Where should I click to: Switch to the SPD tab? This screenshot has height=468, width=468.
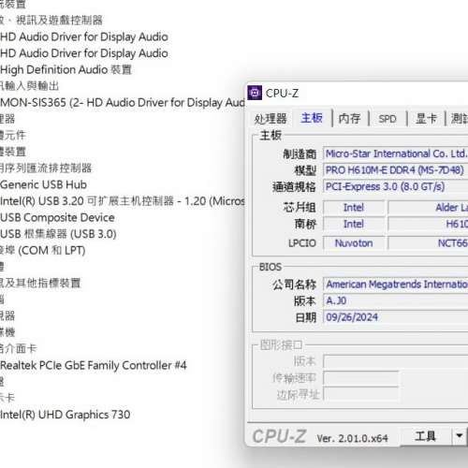pyautogui.click(x=388, y=119)
